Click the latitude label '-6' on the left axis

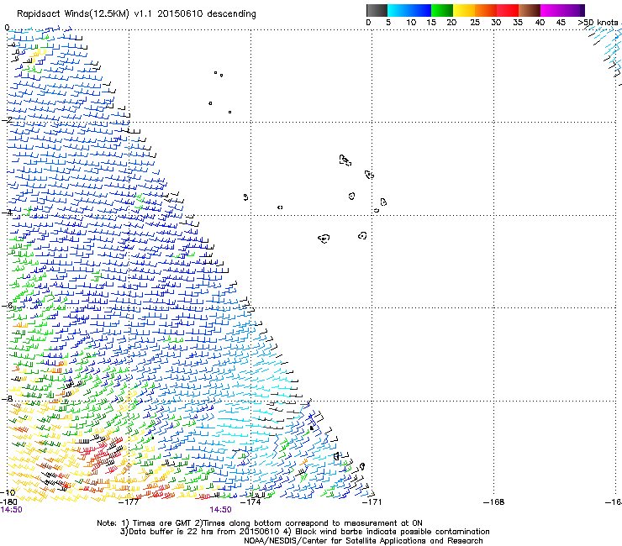[x=7, y=305]
